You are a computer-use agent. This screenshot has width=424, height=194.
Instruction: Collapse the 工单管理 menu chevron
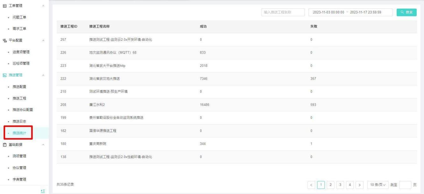point(43,6)
